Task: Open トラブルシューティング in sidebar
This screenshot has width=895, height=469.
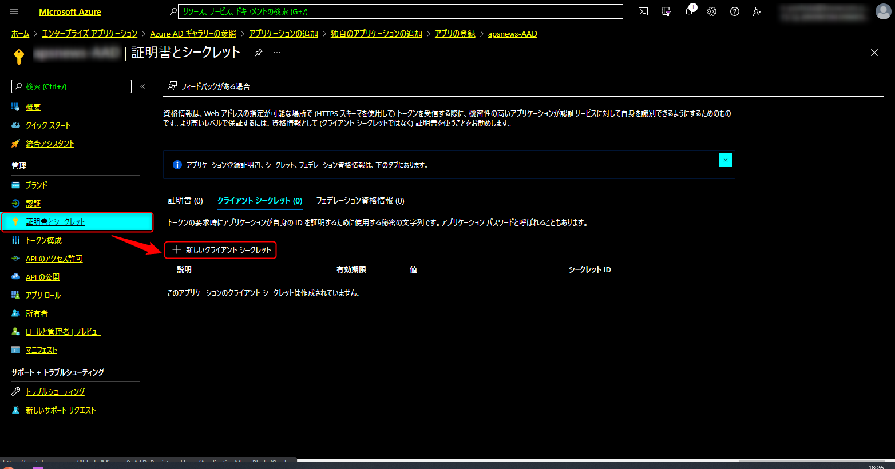Action: tap(55, 392)
